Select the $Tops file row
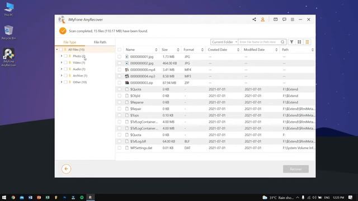This screenshot has width=358, height=201. pyautogui.click(x=215, y=116)
